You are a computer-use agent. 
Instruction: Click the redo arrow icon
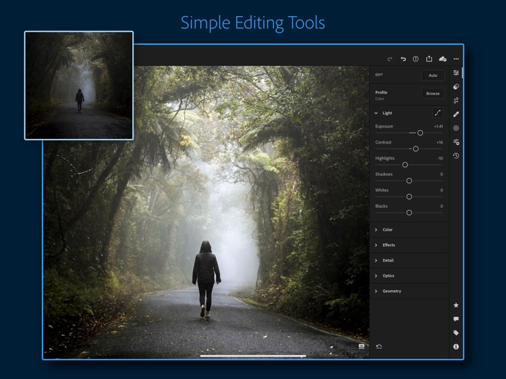[390, 59]
